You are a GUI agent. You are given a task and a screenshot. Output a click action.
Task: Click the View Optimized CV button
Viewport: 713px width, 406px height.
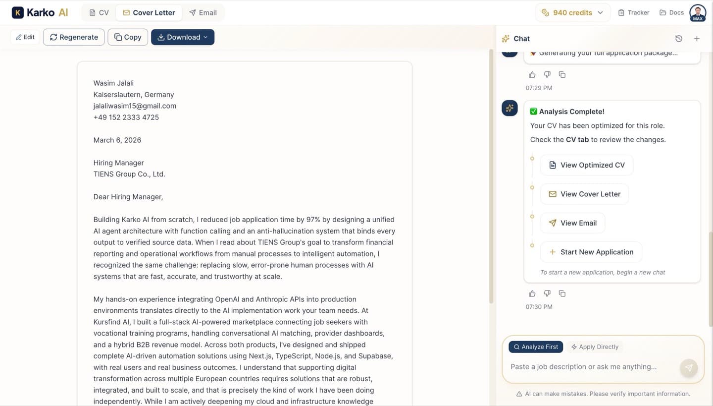tap(586, 165)
